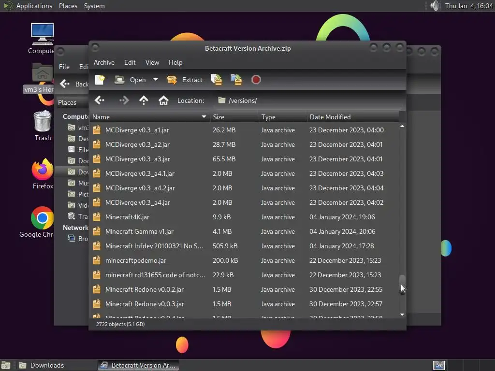Click the red stop operation icon
The width and height of the screenshot is (495, 371).
256,80
